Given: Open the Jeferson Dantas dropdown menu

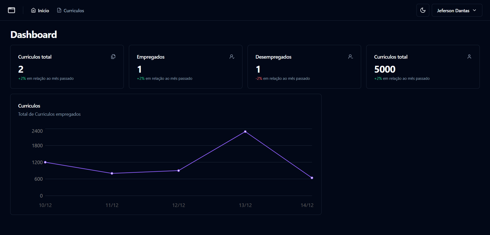Looking at the screenshot, I should click(x=457, y=10).
